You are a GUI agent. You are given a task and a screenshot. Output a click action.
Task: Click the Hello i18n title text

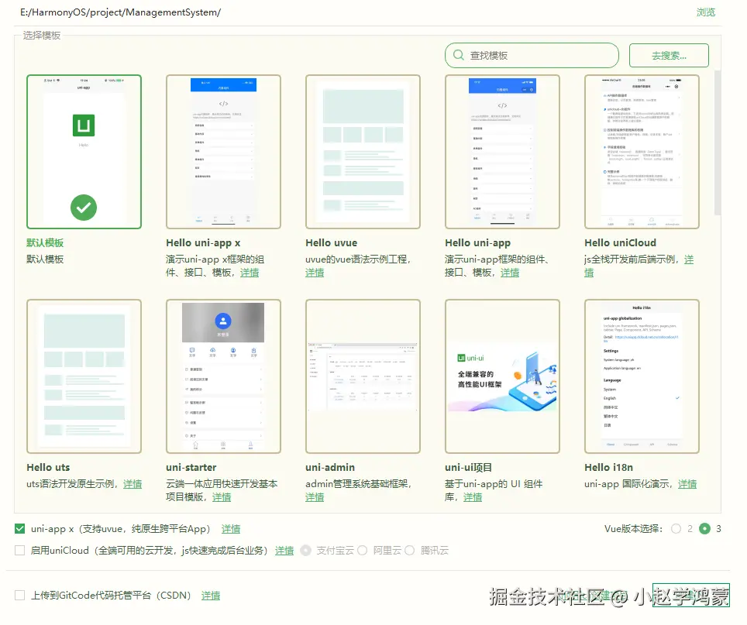pyautogui.click(x=609, y=468)
